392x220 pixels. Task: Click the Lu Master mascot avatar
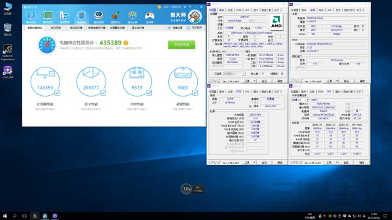point(195,16)
